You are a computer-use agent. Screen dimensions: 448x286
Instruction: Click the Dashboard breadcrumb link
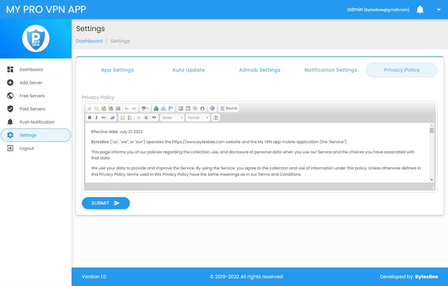(x=89, y=41)
